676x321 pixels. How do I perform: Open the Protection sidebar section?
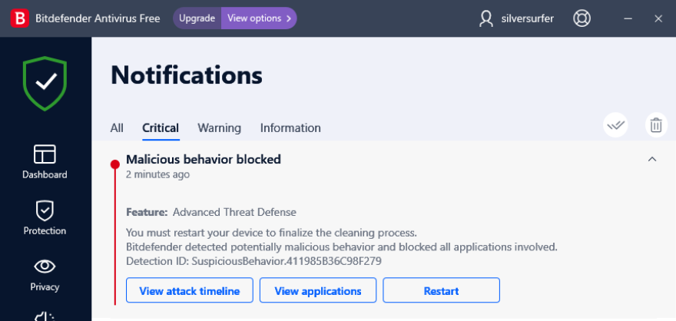(45, 217)
